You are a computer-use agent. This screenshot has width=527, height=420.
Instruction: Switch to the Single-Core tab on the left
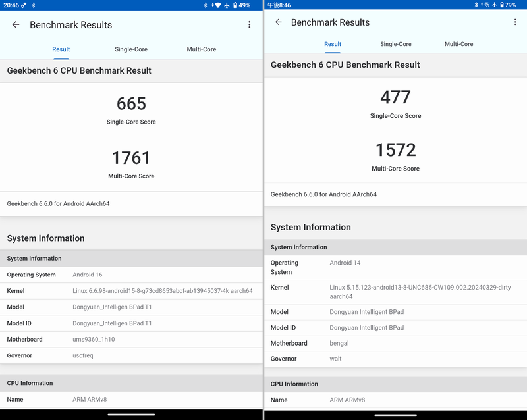(131, 49)
